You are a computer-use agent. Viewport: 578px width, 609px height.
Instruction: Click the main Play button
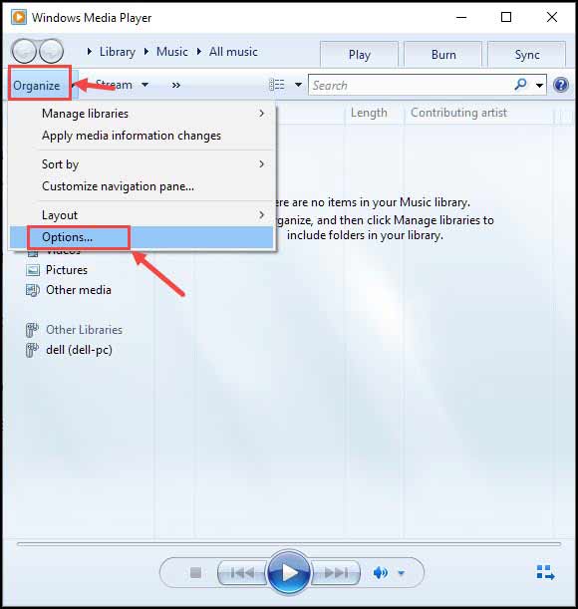pyautogui.click(x=289, y=572)
